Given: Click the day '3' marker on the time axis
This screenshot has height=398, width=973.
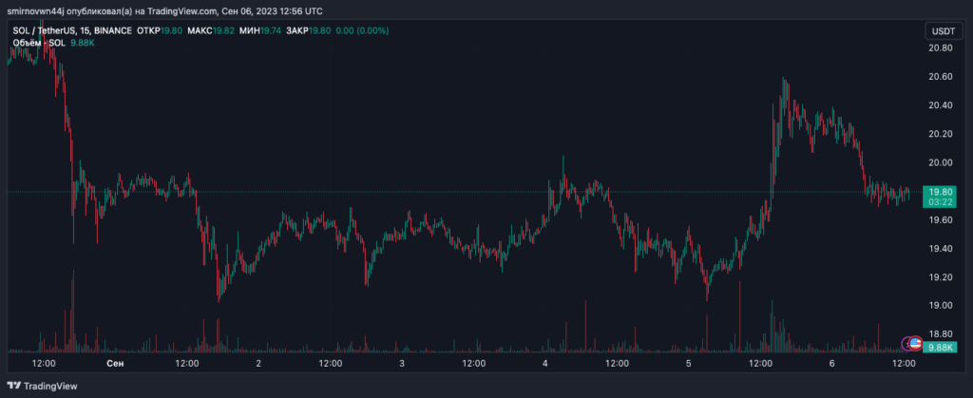Looking at the screenshot, I should click(x=402, y=363).
